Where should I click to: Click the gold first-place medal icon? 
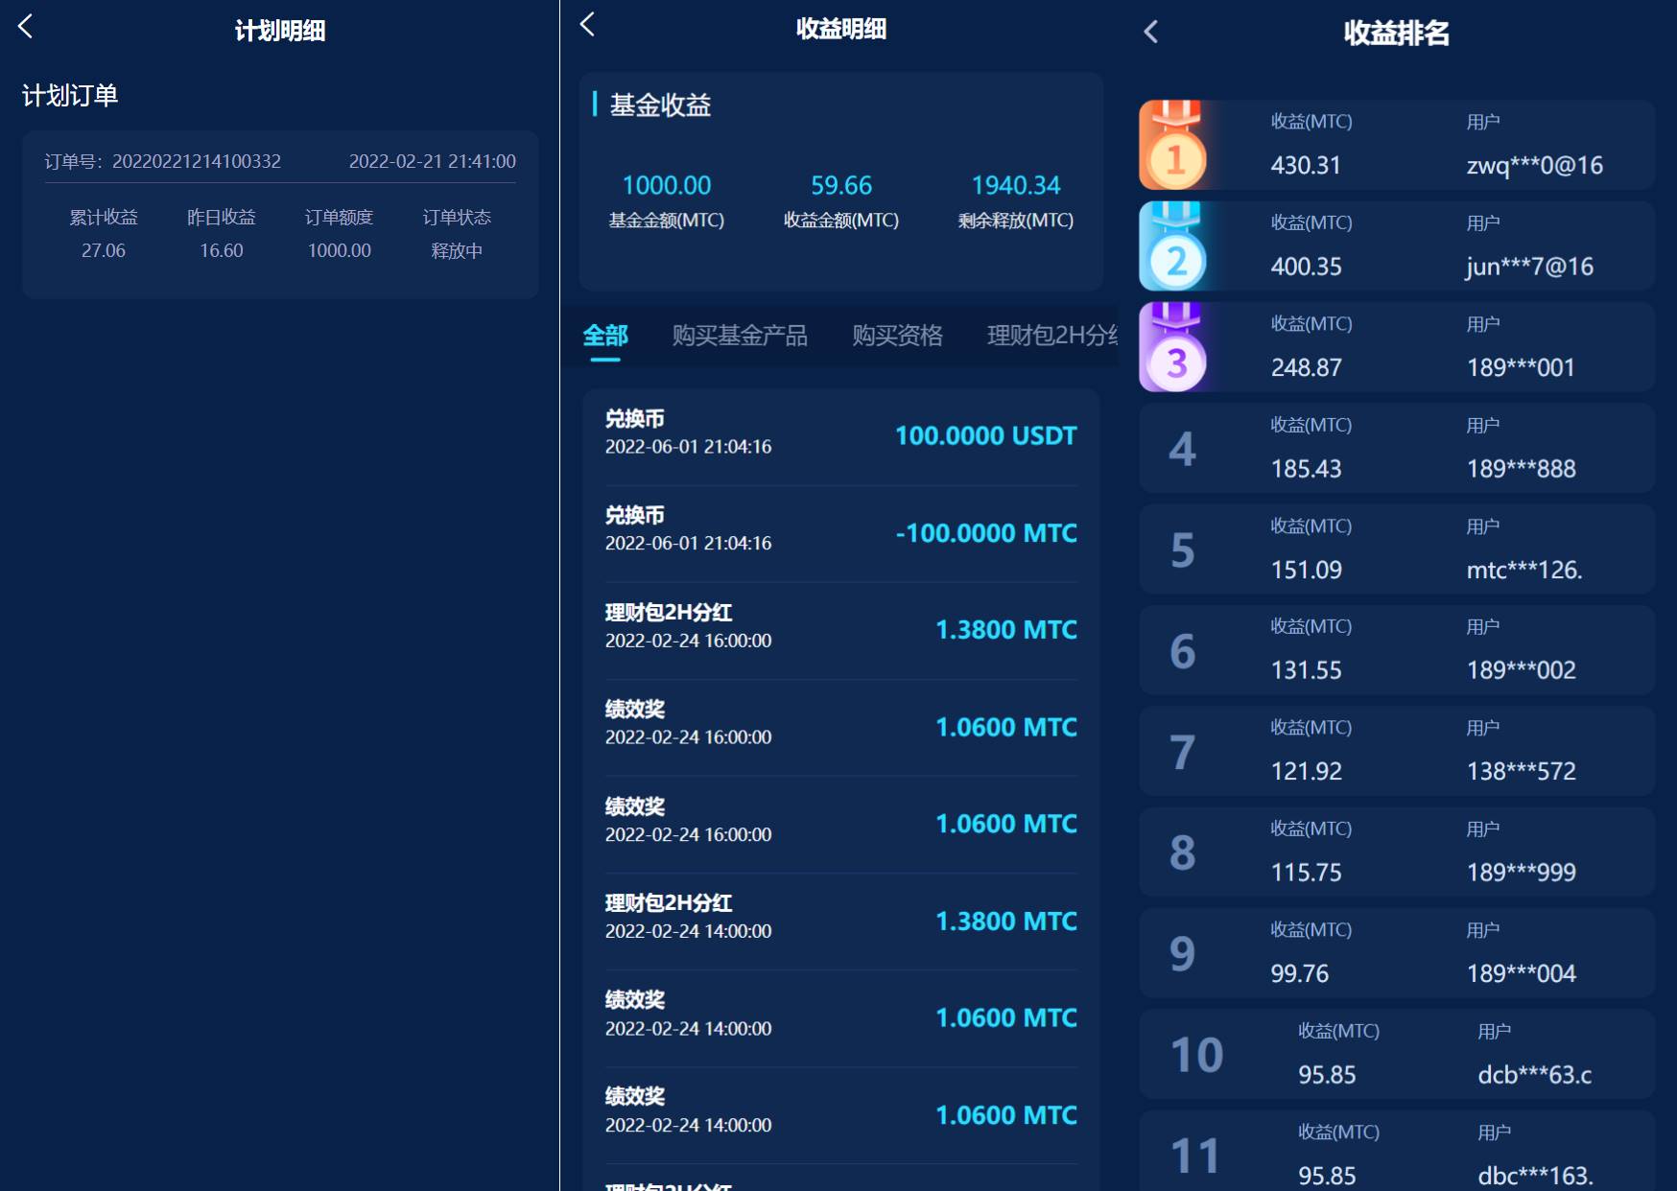click(1175, 146)
